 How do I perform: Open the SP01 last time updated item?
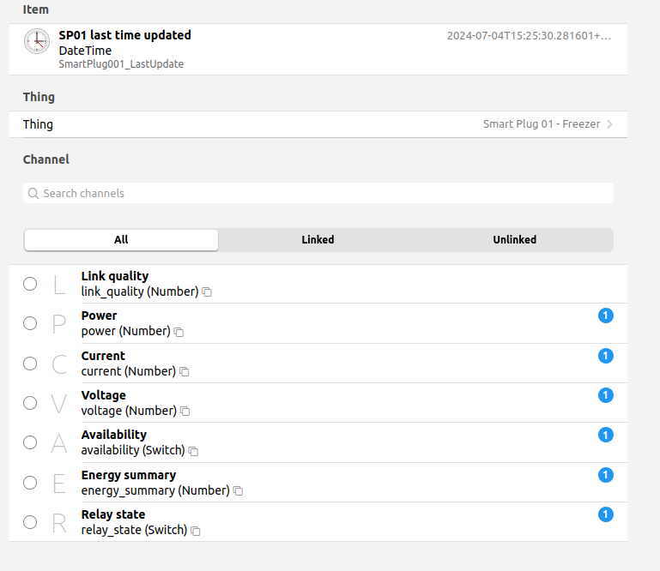click(124, 35)
